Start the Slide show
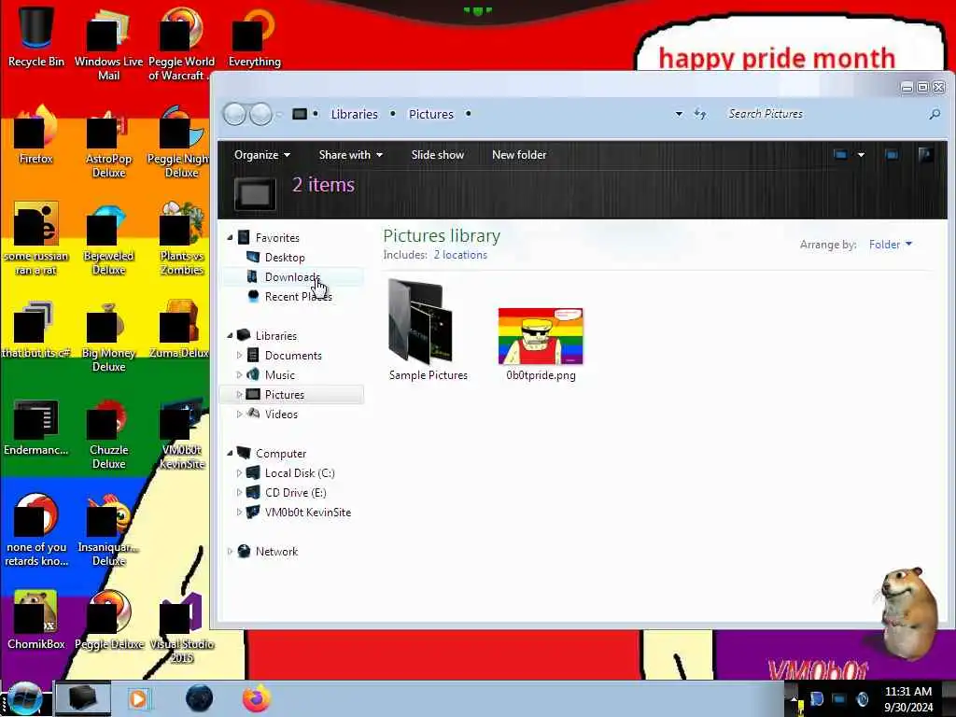956x717 pixels. coord(437,155)
